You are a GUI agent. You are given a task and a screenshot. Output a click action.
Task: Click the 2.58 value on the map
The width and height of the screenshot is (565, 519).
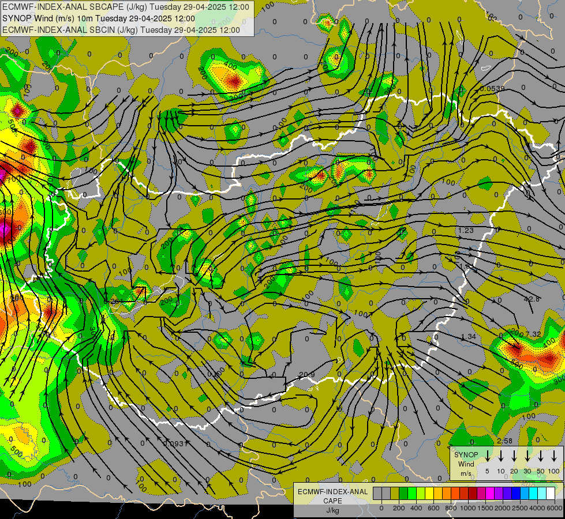(504, 441)
